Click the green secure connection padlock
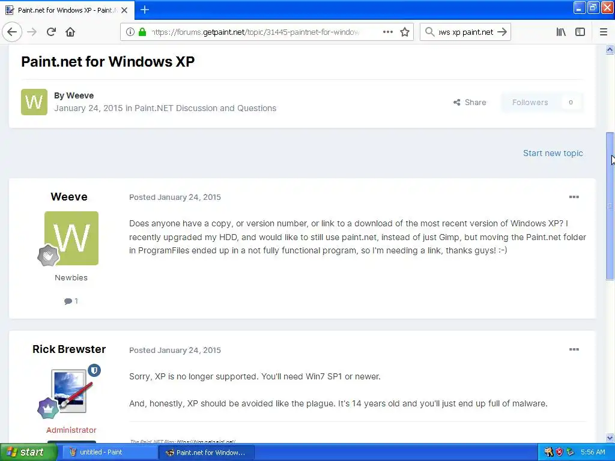The image size is (615, 461). click(x=142, y=32)
